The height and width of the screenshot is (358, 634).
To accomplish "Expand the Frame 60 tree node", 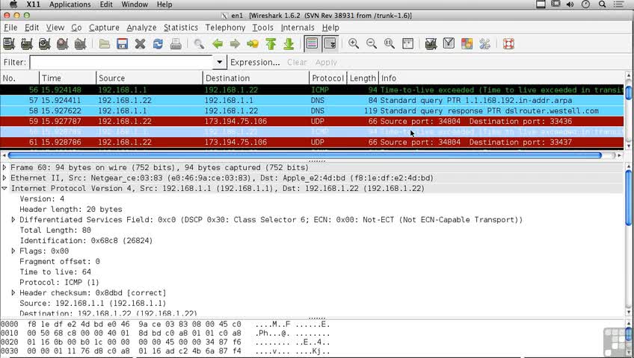I will tap(4, 167).
